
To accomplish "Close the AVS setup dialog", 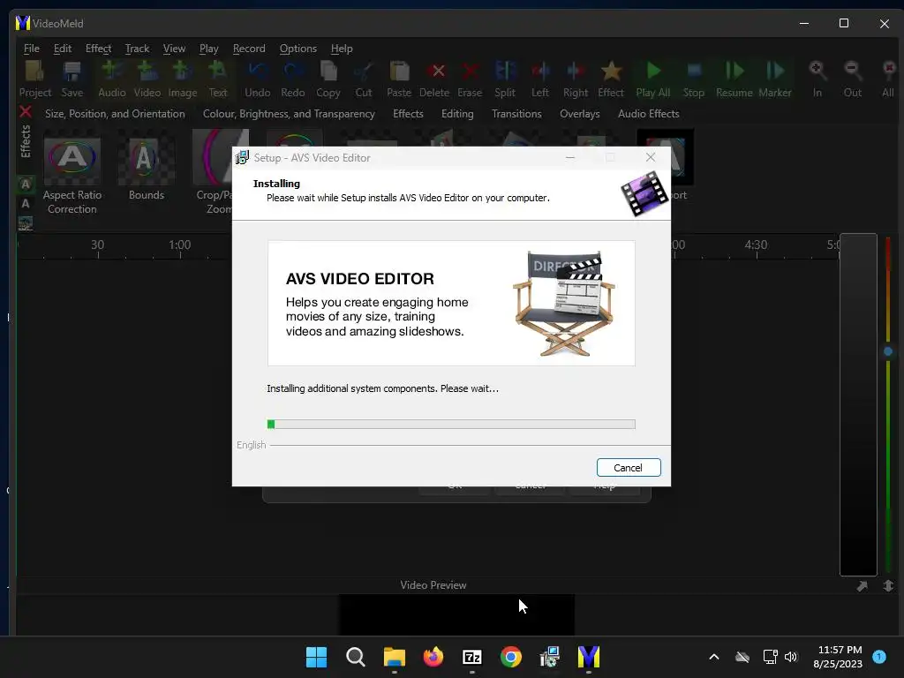I will point(651,157).
